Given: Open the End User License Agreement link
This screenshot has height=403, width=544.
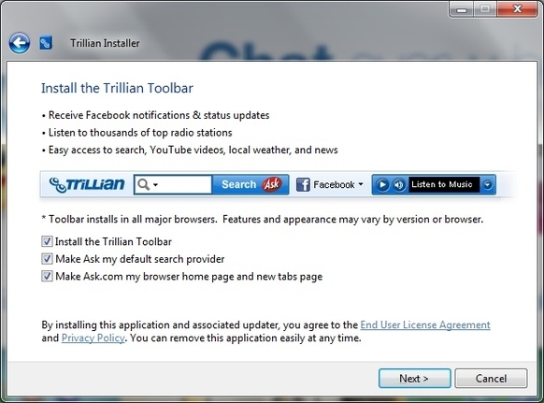Looking at the screenshot, I should point(425,324).
